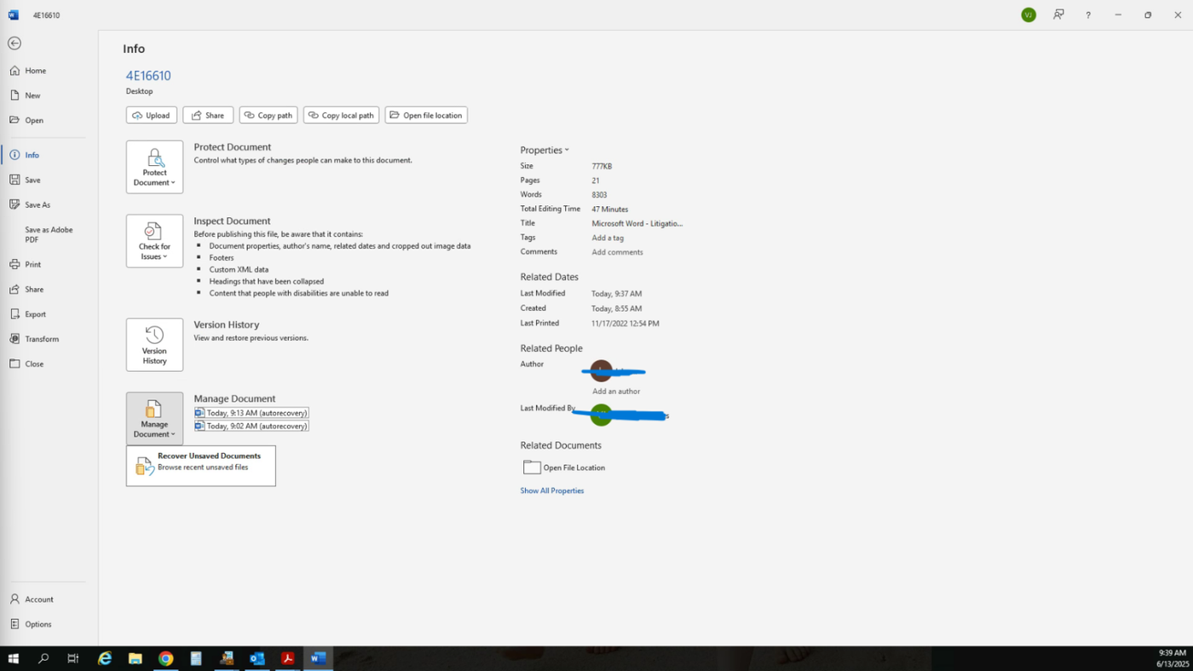
Task: Click the feedback icon in the title bar
Action: click(x=1058, y=15)
